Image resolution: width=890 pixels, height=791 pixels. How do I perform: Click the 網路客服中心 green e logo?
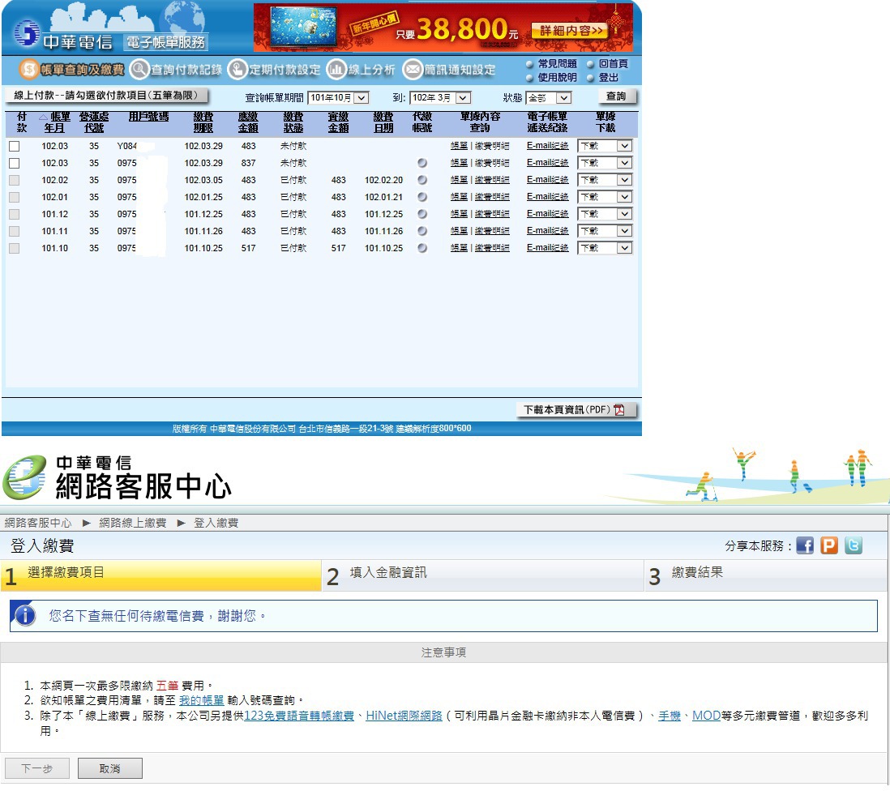[x=24, y=477]
